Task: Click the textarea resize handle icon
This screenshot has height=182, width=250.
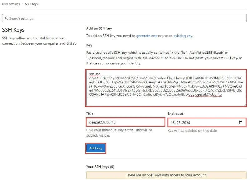Action: tap(245, 106)
